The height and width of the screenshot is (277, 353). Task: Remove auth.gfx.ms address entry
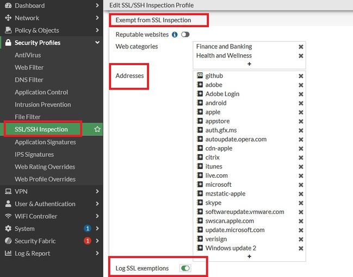pos(301,130)
